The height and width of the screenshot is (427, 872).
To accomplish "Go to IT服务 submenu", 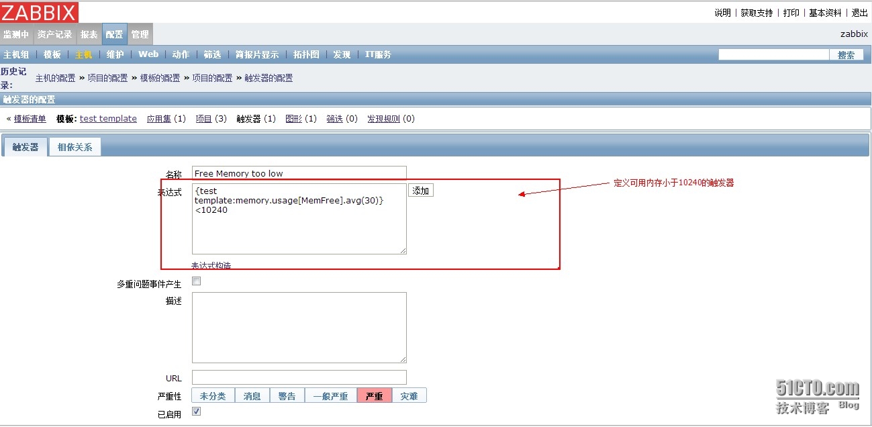I will pyautogui.click(x=378, y=55).
